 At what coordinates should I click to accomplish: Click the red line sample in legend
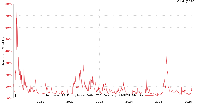tap(149, 96)
